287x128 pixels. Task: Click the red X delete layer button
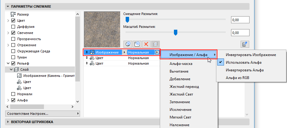pyautogui.click(x=146, y=44)
